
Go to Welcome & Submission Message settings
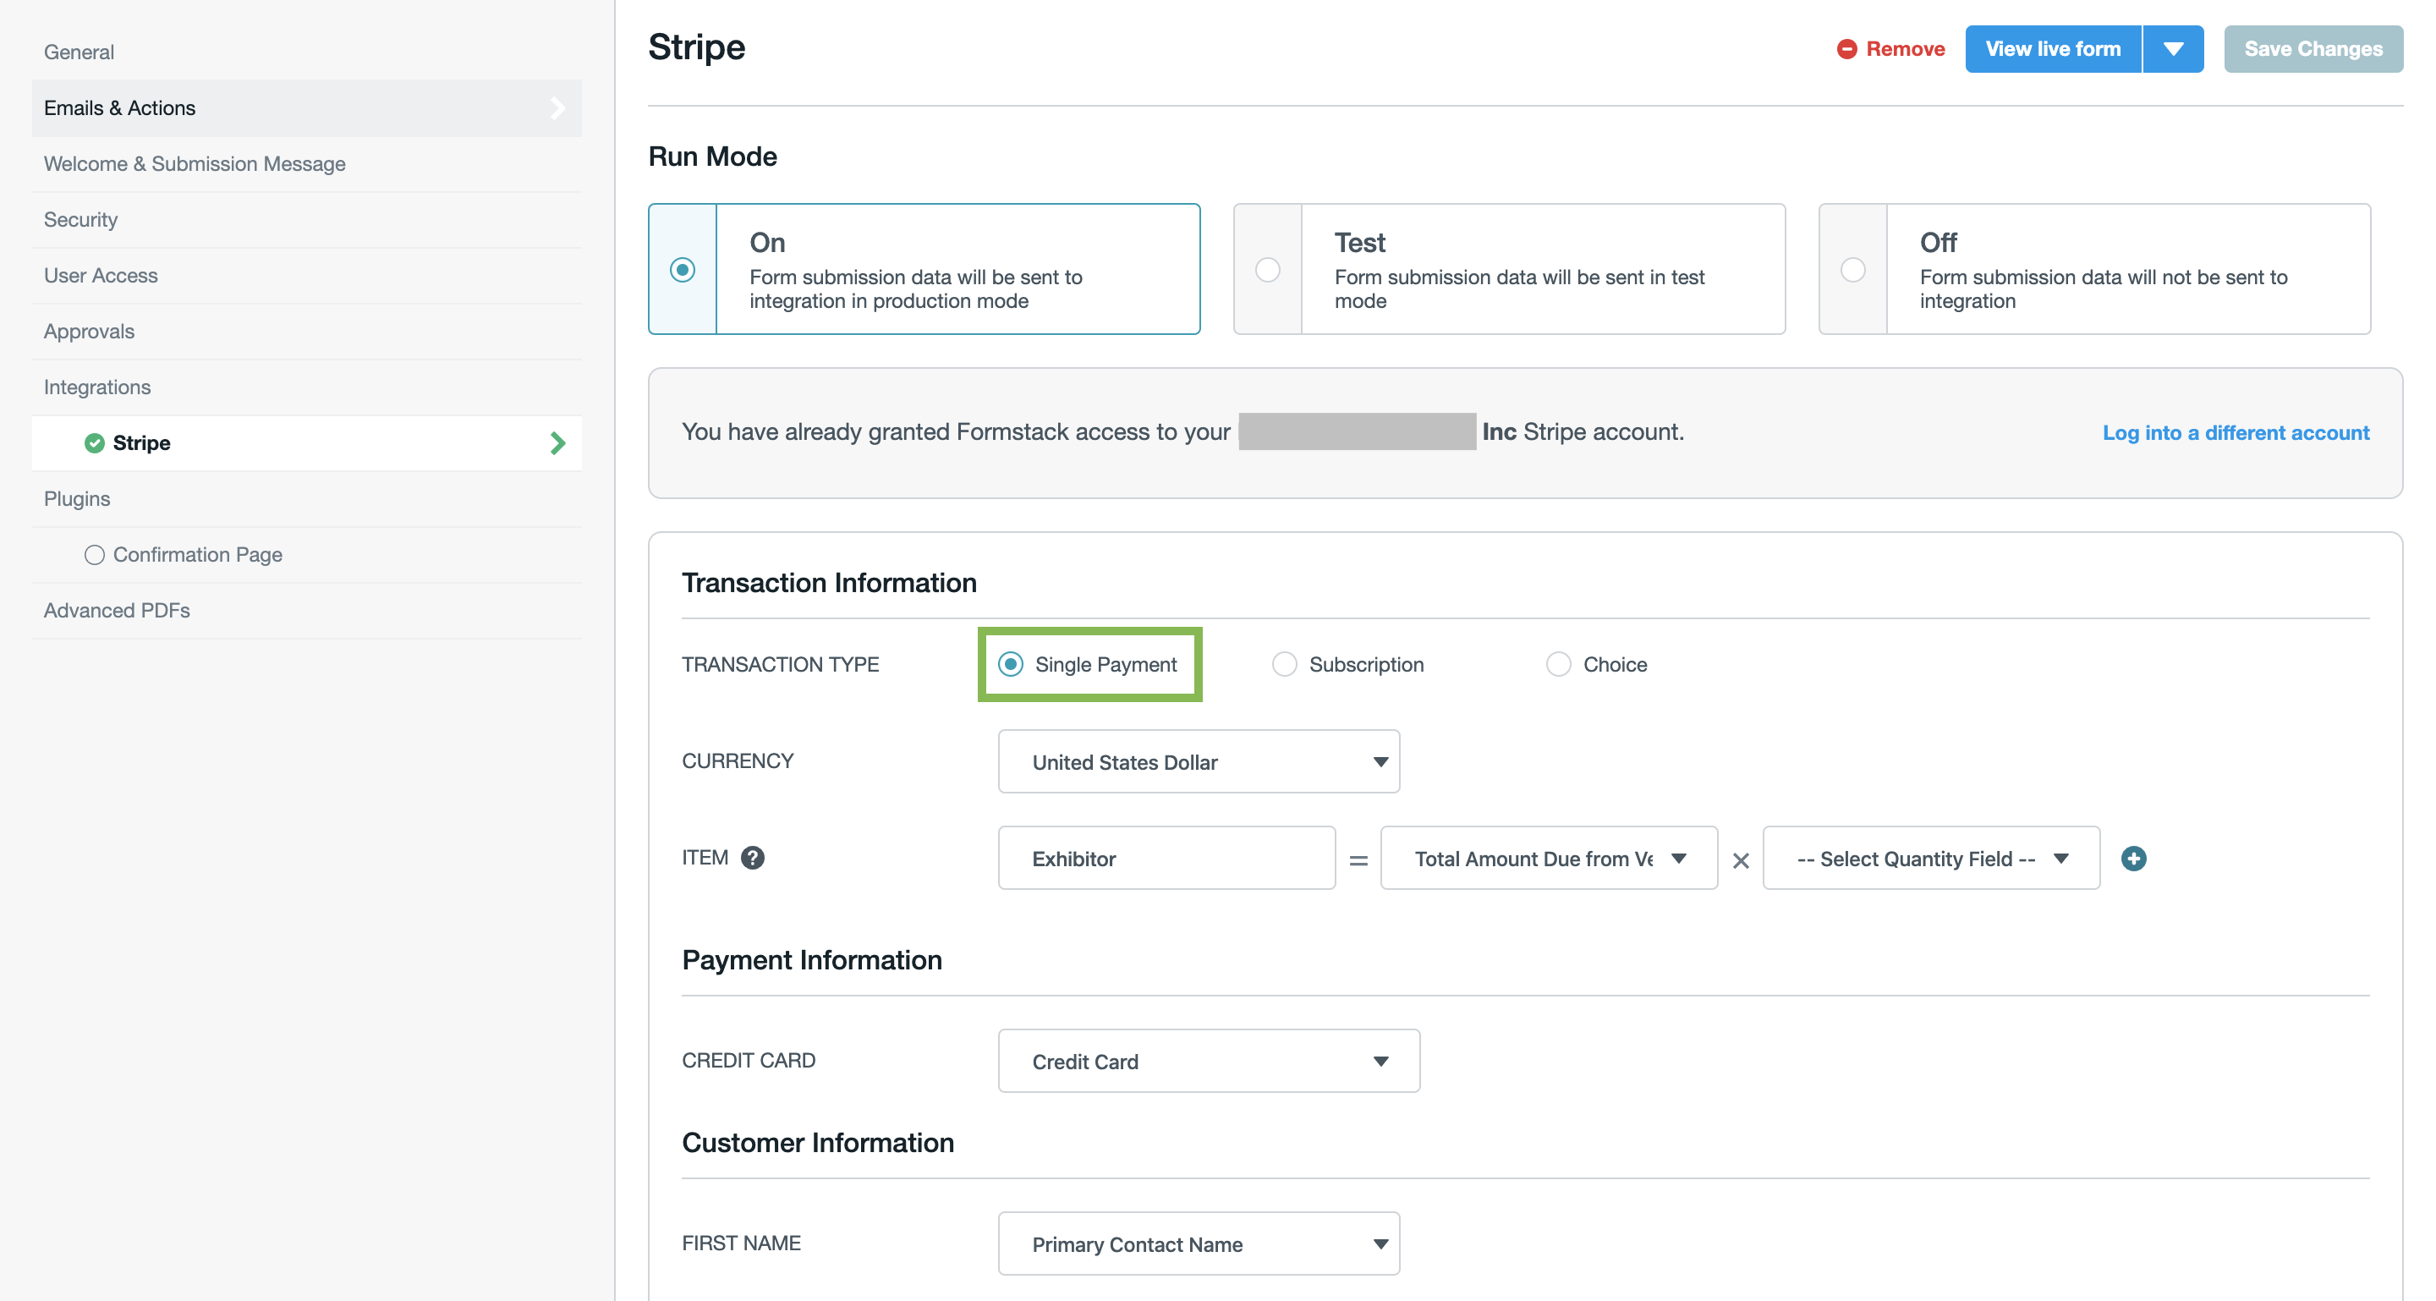tap(194, 163)
